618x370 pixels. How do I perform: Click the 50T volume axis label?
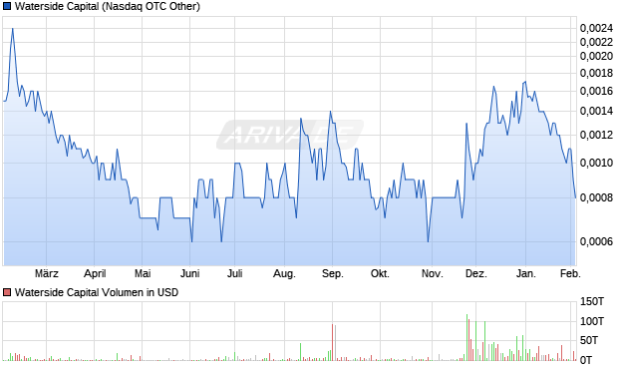[x=589, y=340]
